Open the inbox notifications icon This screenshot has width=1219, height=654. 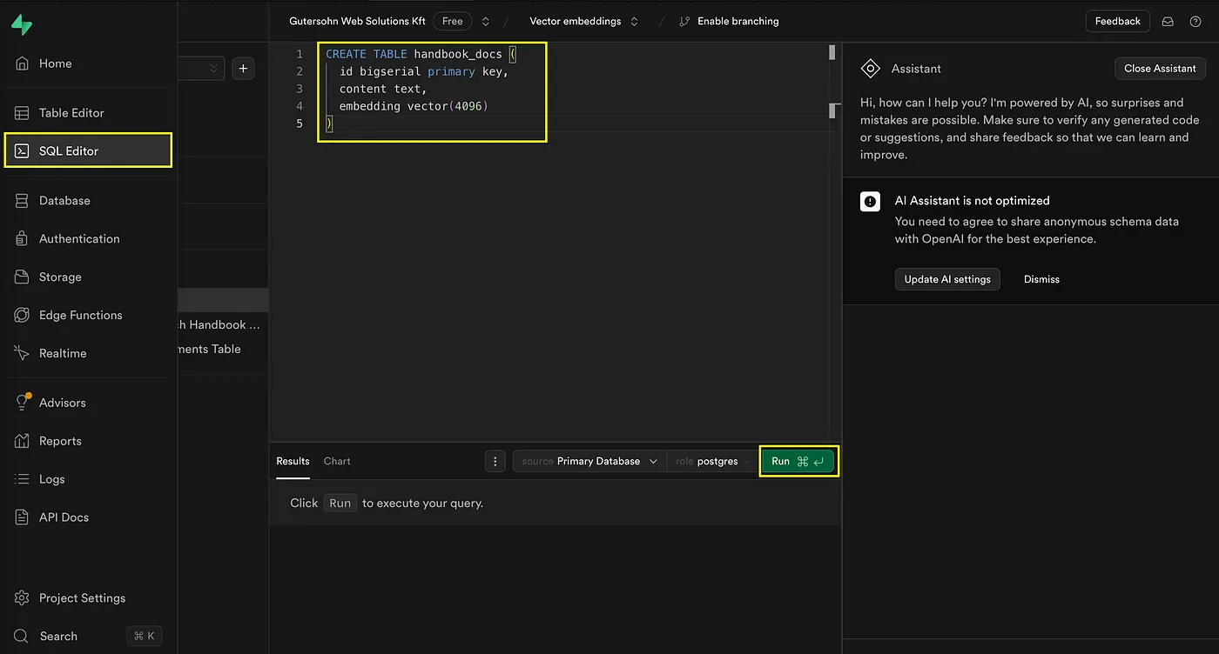click(x=1168, y=22)
